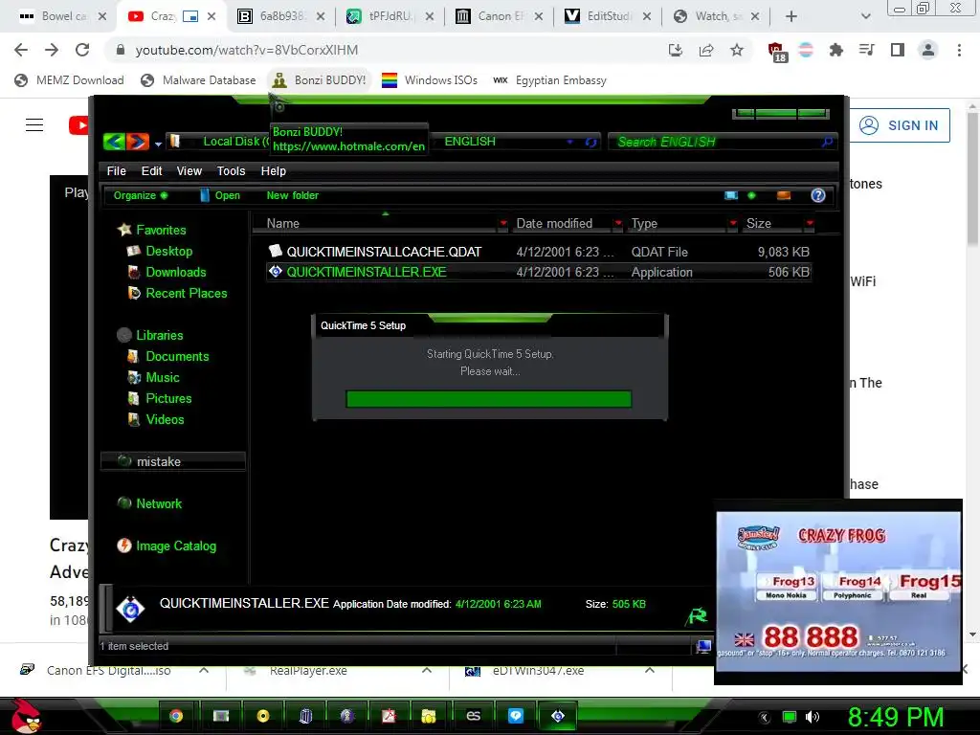Screen dimensions: 980x735
Task: Click Chrome's forward navigation arrow
Action: (x=52, y=50)
